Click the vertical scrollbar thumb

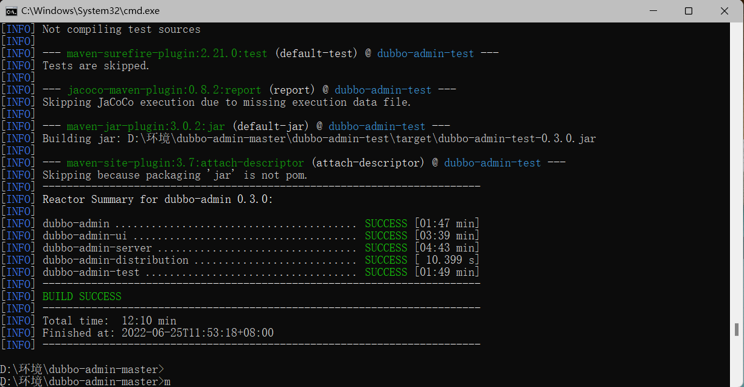[x=737, y=329]
